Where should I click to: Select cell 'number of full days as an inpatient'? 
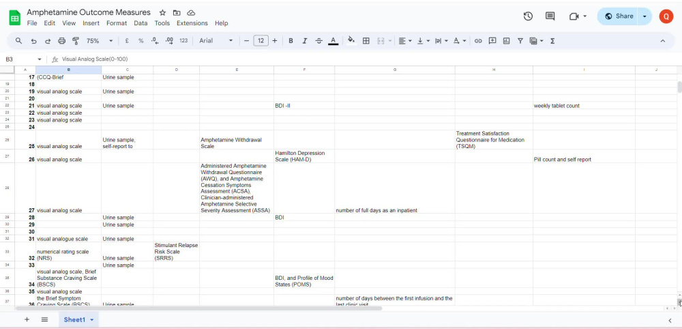394,188
